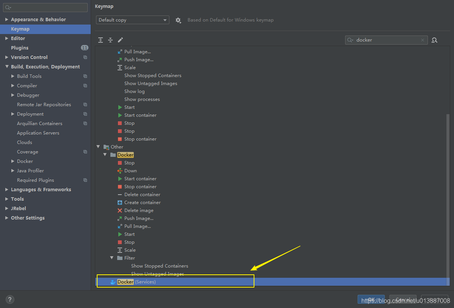The image size is (454, 308).
Task: Click the Other group icon
Action: pos(106,147)
